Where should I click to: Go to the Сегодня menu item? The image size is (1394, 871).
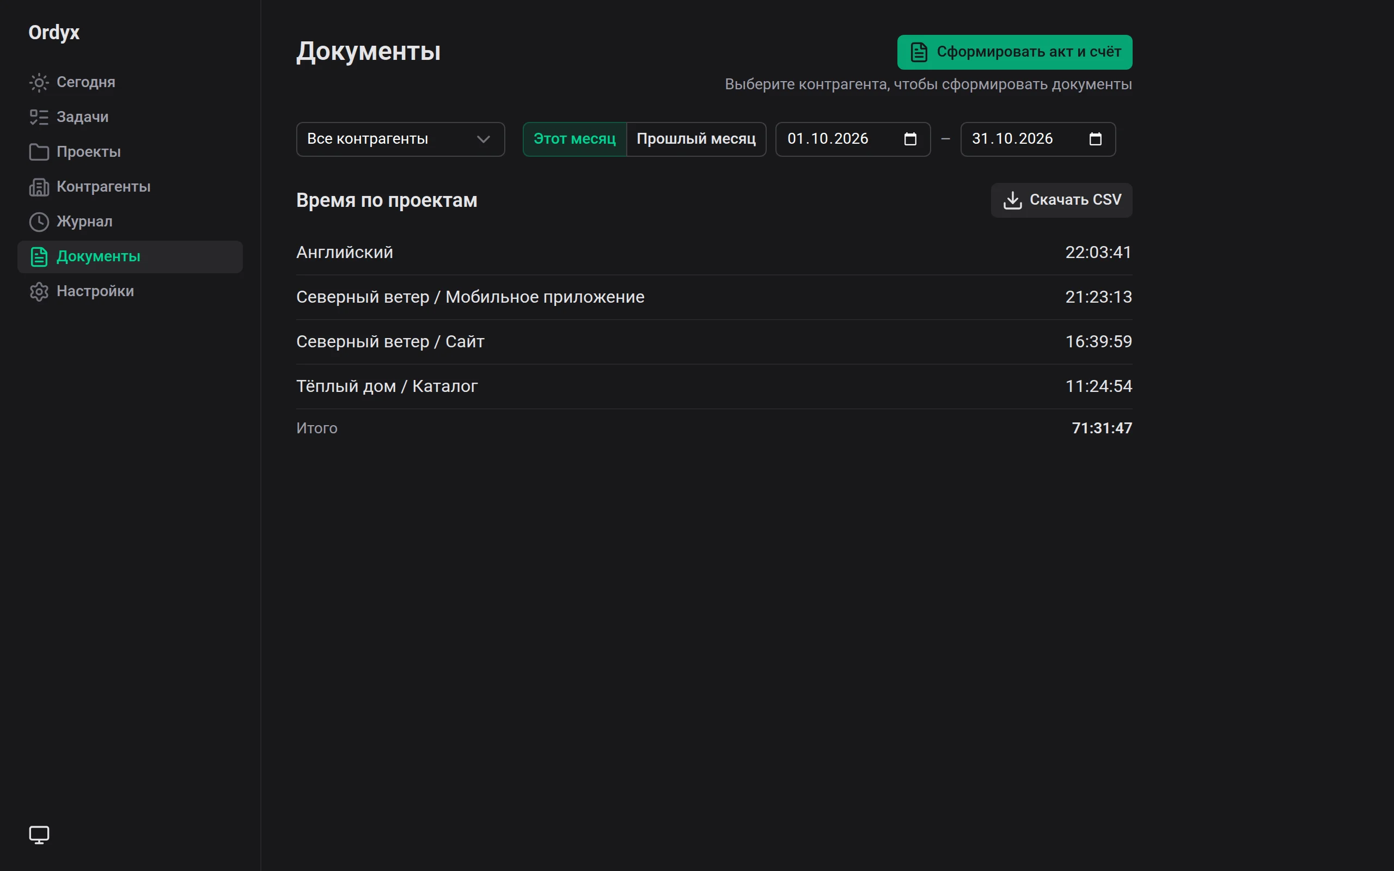(x=130, y=82)
